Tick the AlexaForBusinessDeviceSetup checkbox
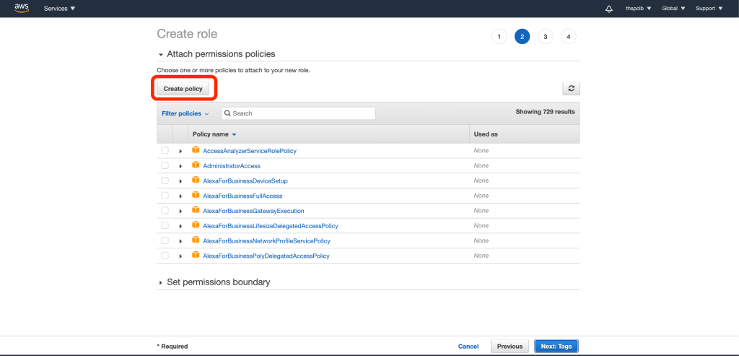739x356 pixels. coord(165,181)
